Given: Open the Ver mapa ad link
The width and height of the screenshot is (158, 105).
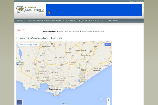Looking at the screenshot, I should (74, 31).
